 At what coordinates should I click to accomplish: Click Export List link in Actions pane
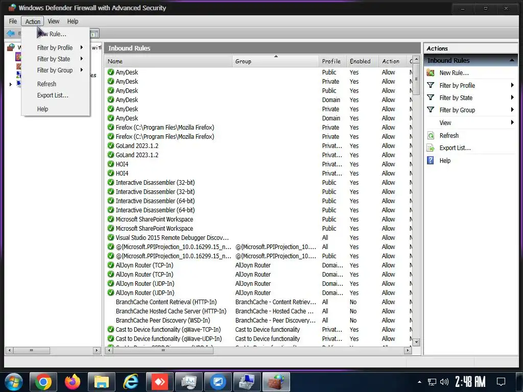coord(455,148)
